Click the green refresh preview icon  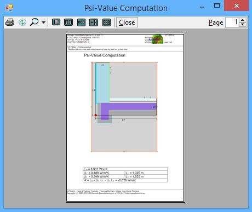[x=22, y=22]
